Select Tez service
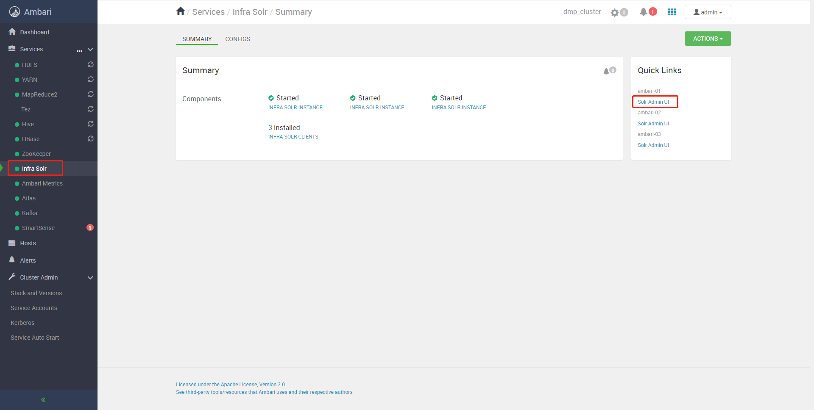Viewport: 814px width, 410px height. (x=26, y=109)
